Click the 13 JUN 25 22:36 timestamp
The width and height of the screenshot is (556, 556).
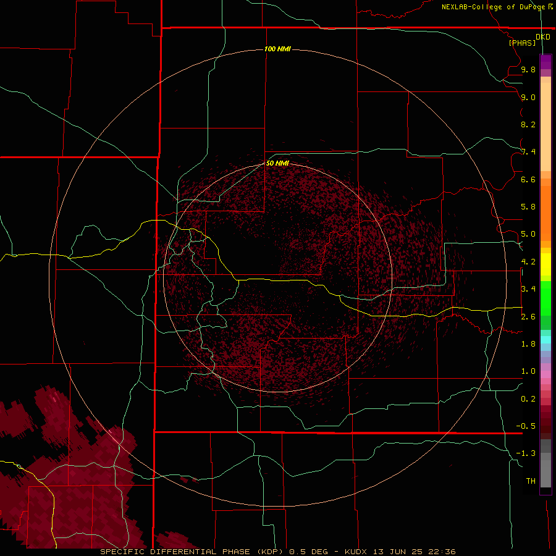[x=414, y=552]
